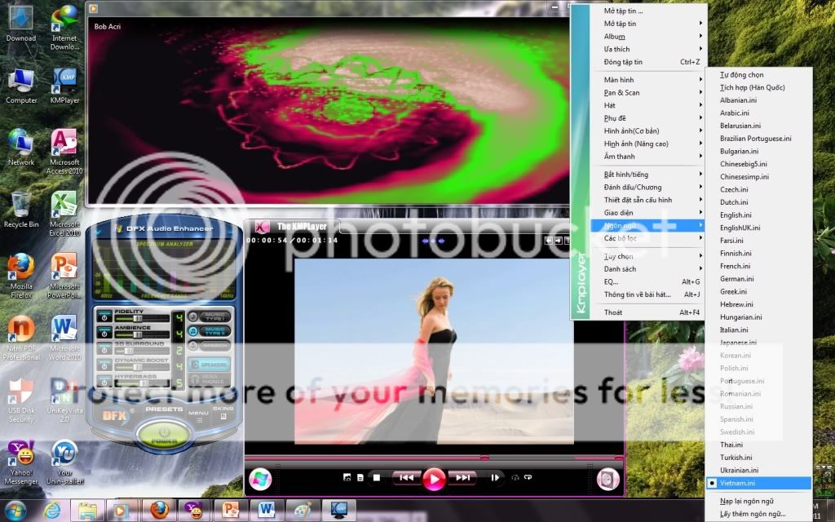Image resolution: width=835 pixels, height=522 pixels.
Task: Open Internet Download Manager desktop icon
Action: [64, 28]
